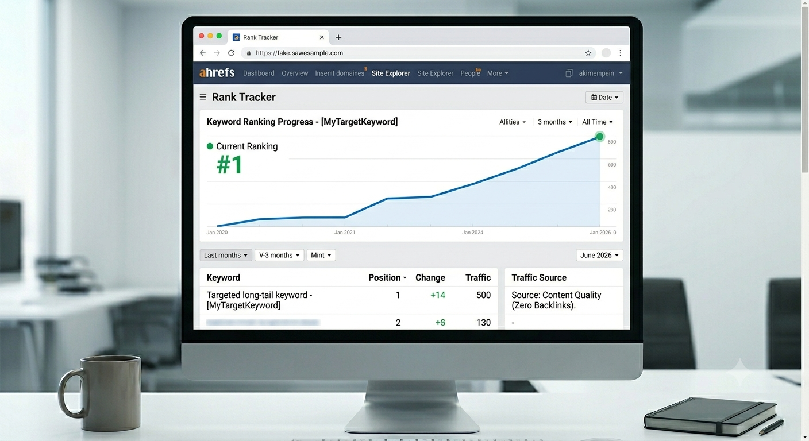Select the Rank Tracker browser tab
809x441 pixels.
[x=279, y=37]
